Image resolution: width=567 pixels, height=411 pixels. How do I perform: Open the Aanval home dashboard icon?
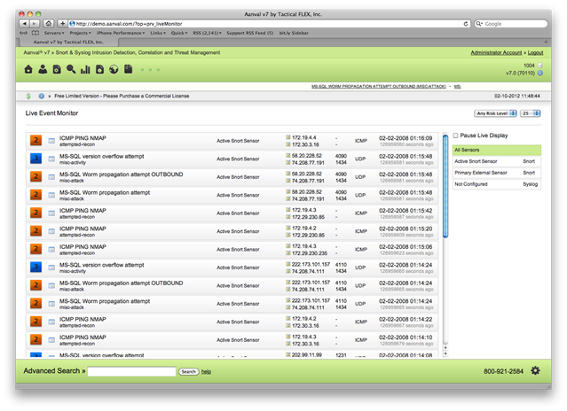(29, 69)
